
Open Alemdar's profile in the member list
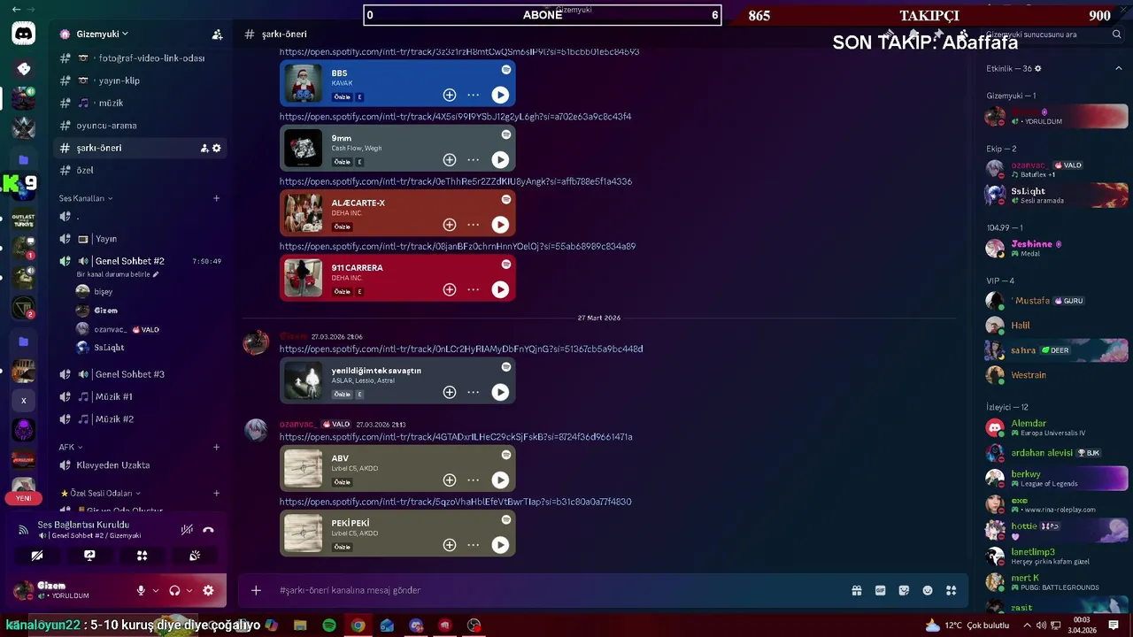pos(1056,427)
